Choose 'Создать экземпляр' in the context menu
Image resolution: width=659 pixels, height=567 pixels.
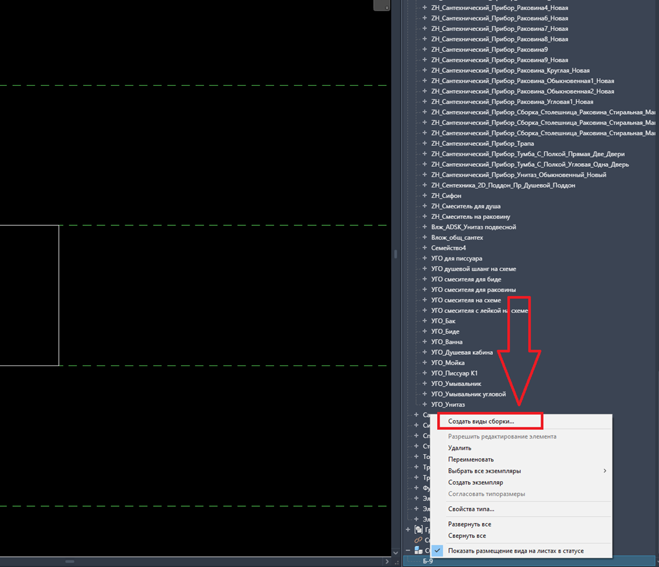coord(475,483)
